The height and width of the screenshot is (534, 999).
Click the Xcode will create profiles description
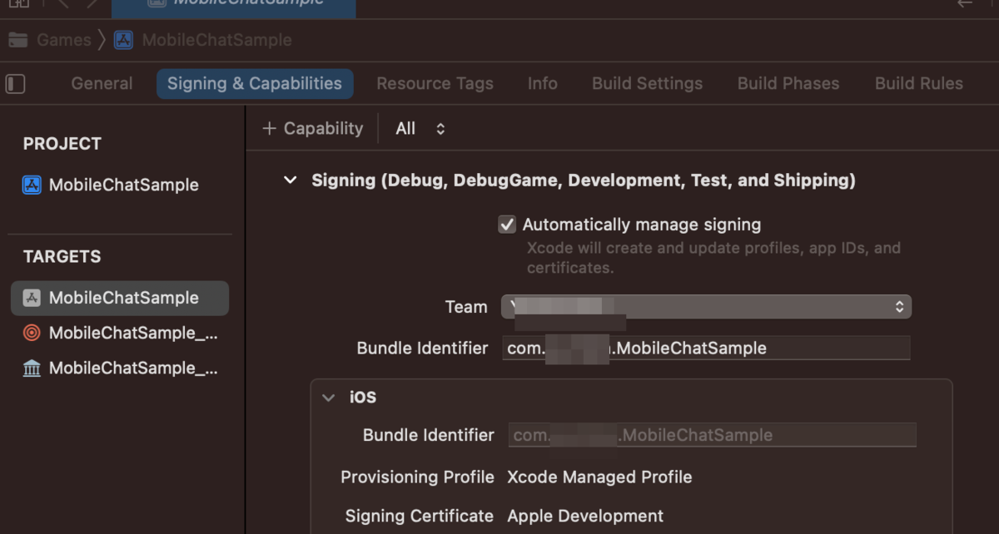(x=713, y=258)
